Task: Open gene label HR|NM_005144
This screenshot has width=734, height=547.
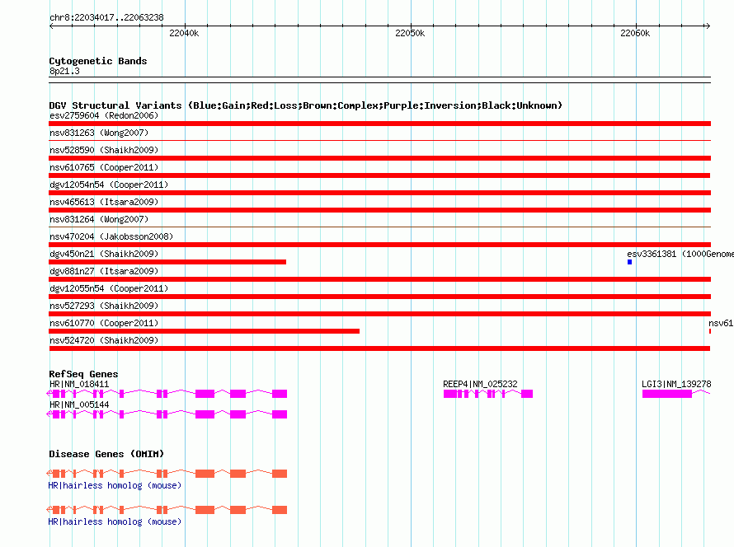Action: [x=79, y=404]
